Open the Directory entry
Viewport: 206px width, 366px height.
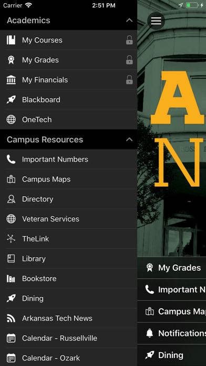(69, 199)
